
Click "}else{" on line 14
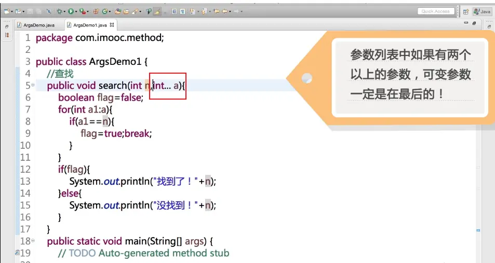point(70,193)
